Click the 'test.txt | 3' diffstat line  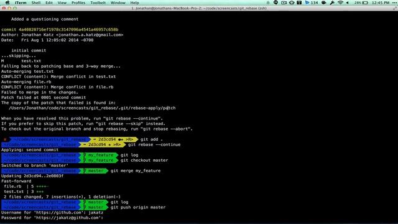click(24, 192)
